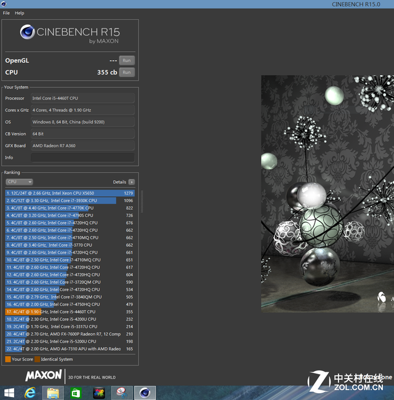Click the CB Version field 64 Bit
394x400 pixels.
point(82,134)
